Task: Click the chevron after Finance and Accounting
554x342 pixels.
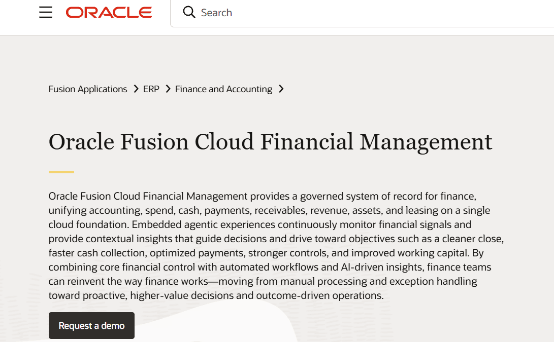Action: tap(281, 89)
